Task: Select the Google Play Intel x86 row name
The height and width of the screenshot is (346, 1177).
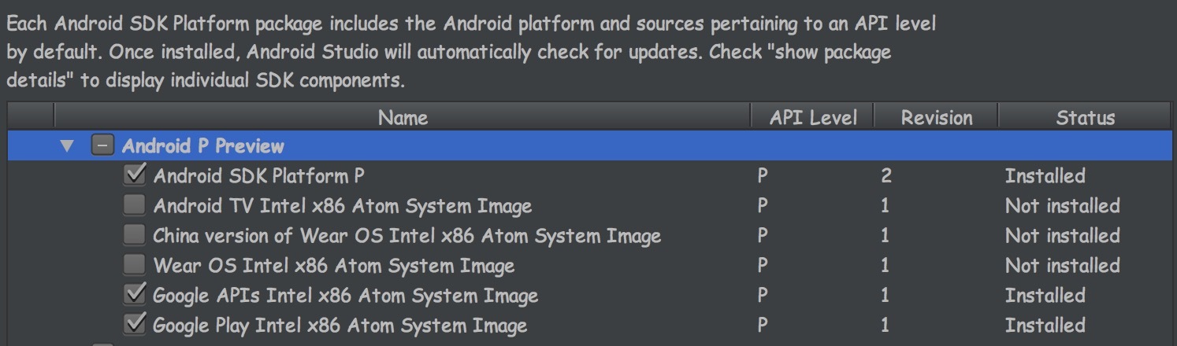Action: [340, 326]
